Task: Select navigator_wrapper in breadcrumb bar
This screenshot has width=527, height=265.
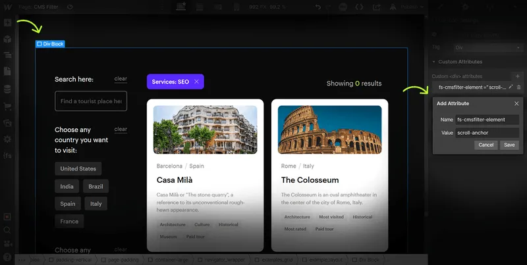Action: pyautogui.click(x=221, y=260)
